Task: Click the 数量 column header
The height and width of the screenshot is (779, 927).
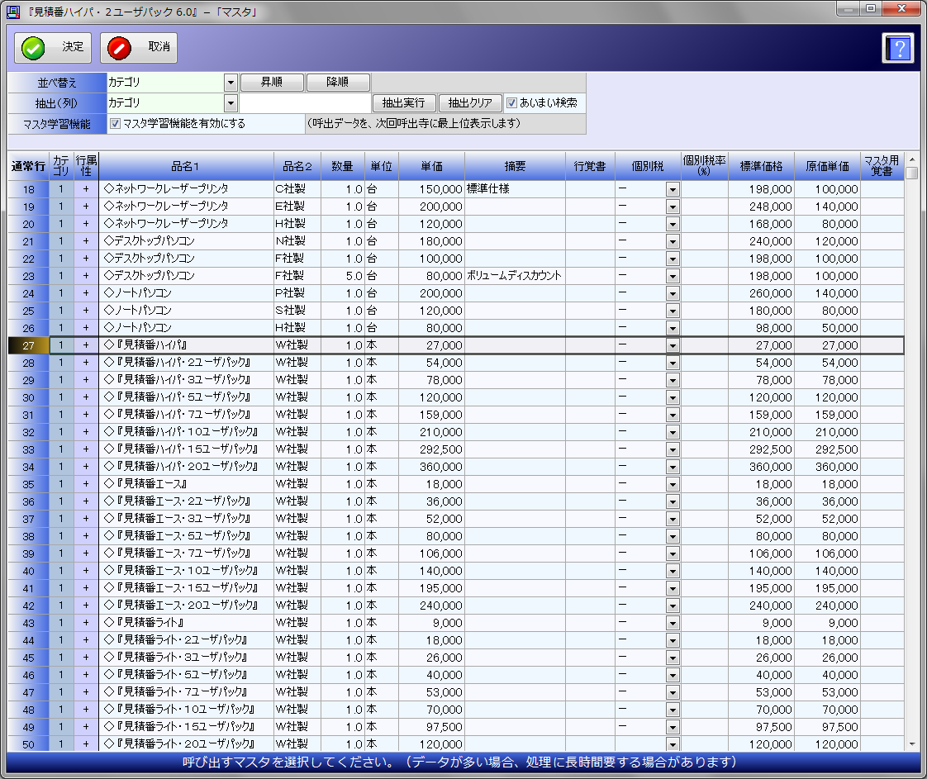Action: (x=342, y=166)
